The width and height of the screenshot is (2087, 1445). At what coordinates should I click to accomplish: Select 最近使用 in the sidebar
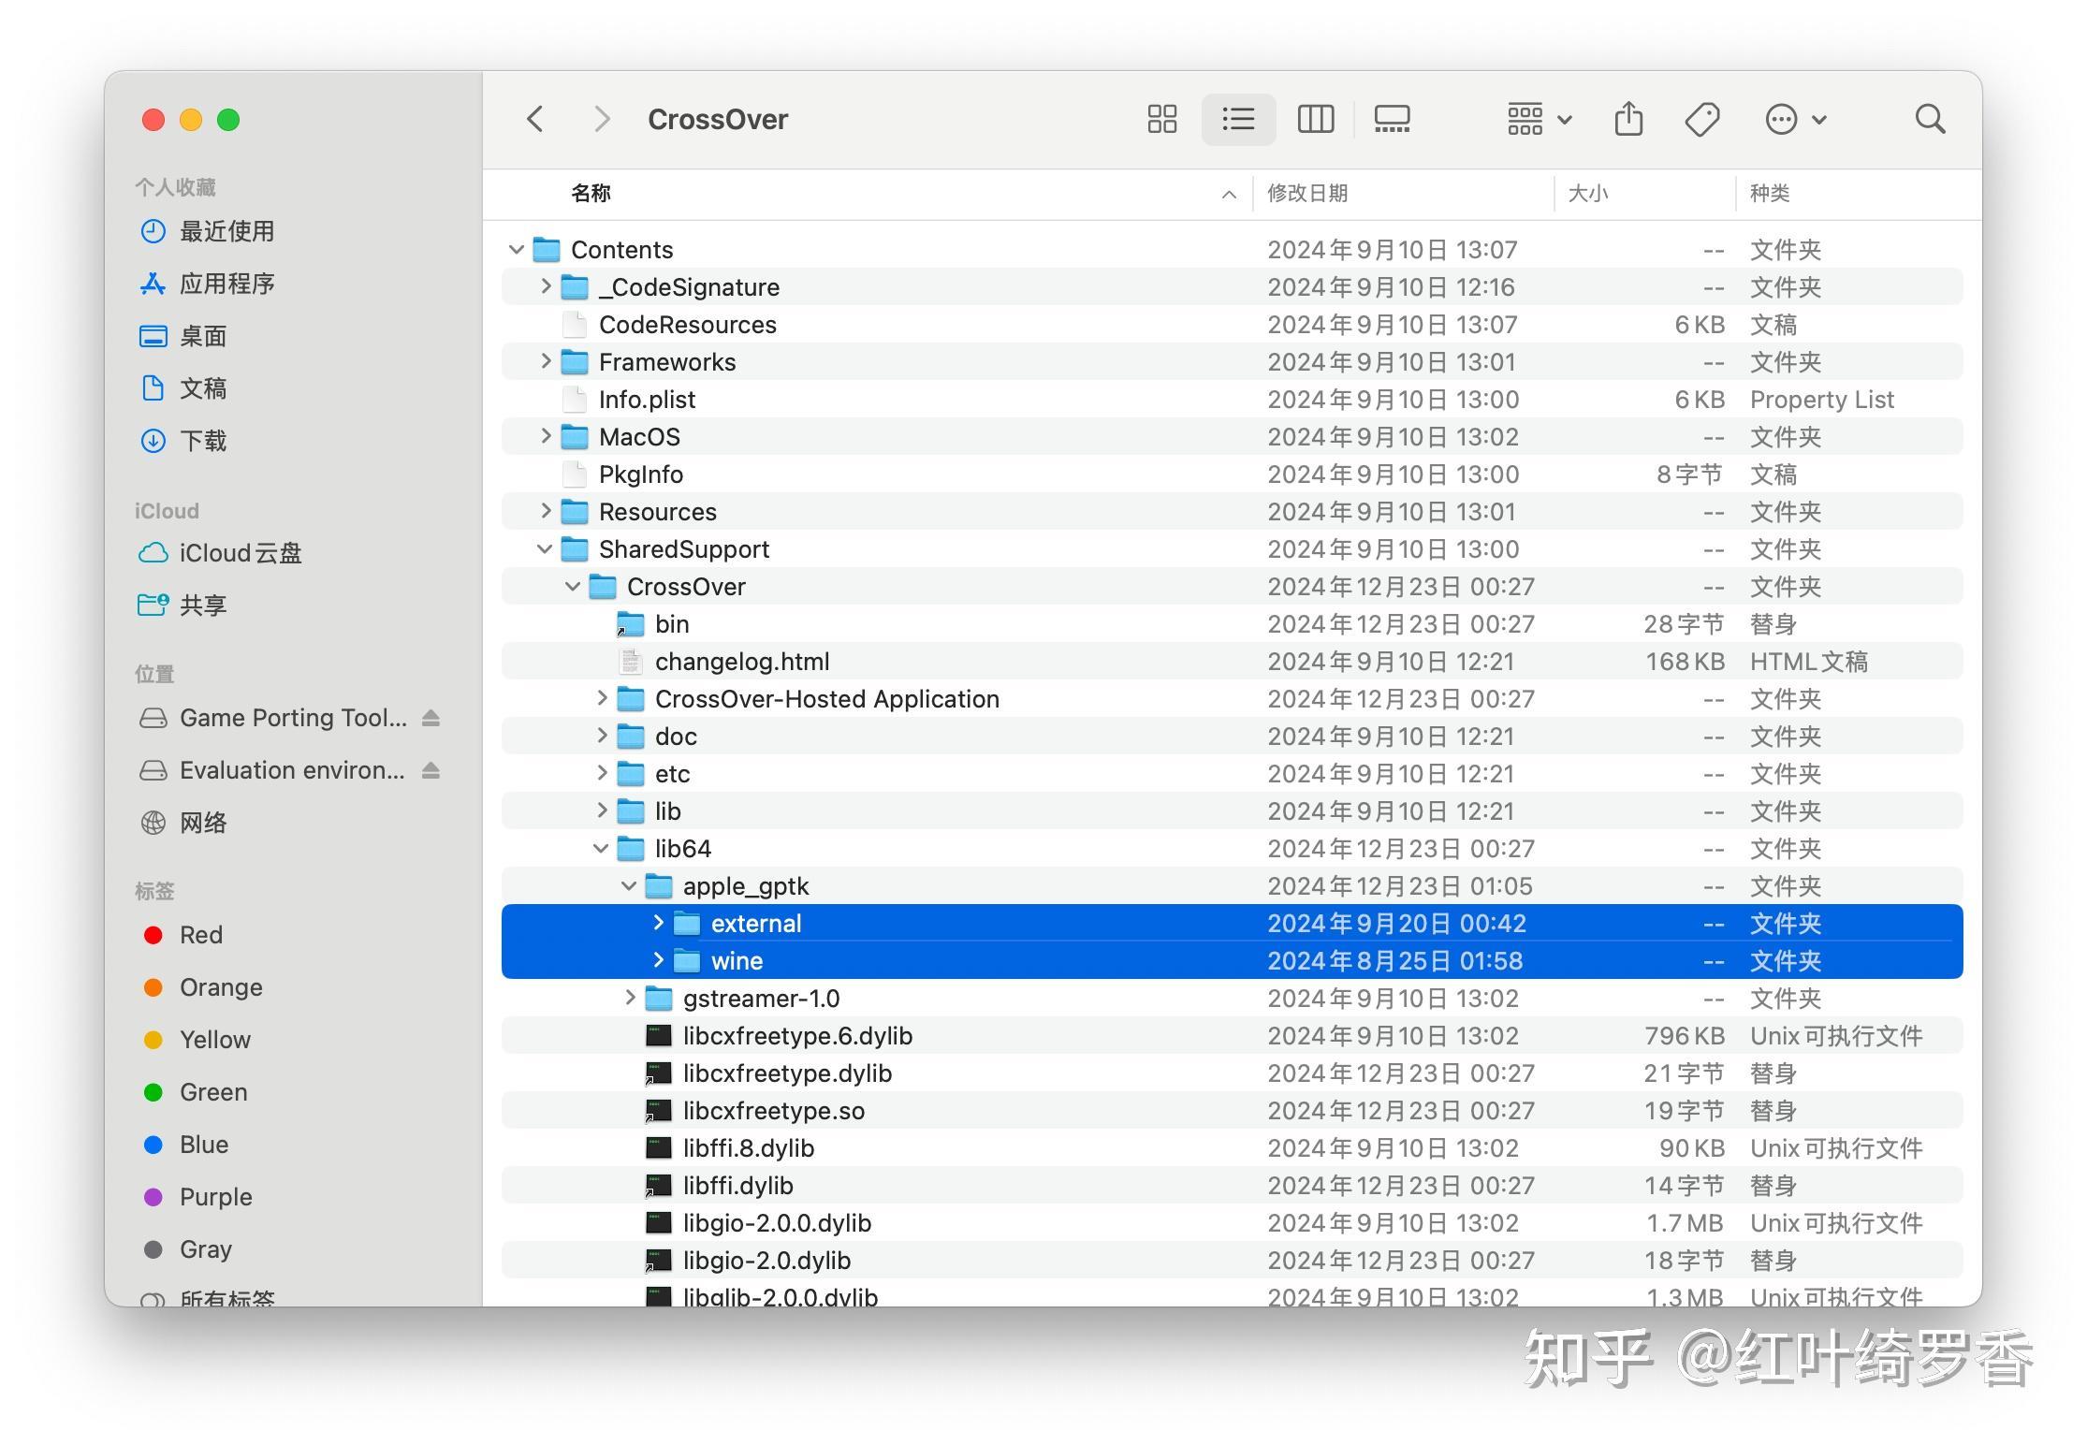pos(226,231)
